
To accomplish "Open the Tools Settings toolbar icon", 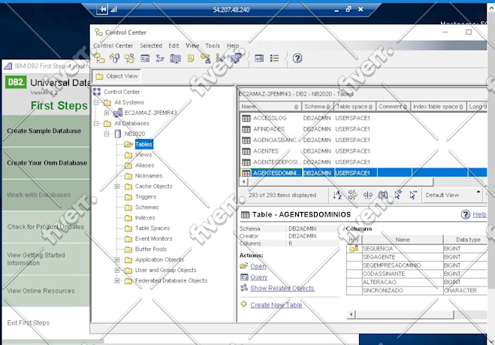I will click(259, 58).
